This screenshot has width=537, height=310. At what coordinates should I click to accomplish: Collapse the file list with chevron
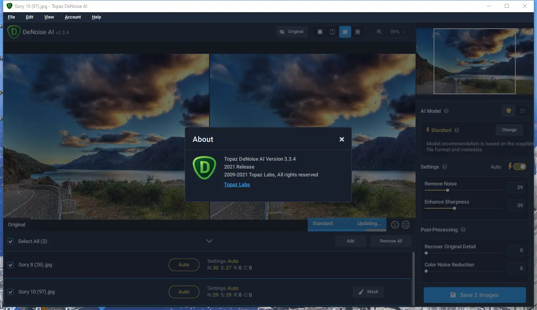(209, 241)
